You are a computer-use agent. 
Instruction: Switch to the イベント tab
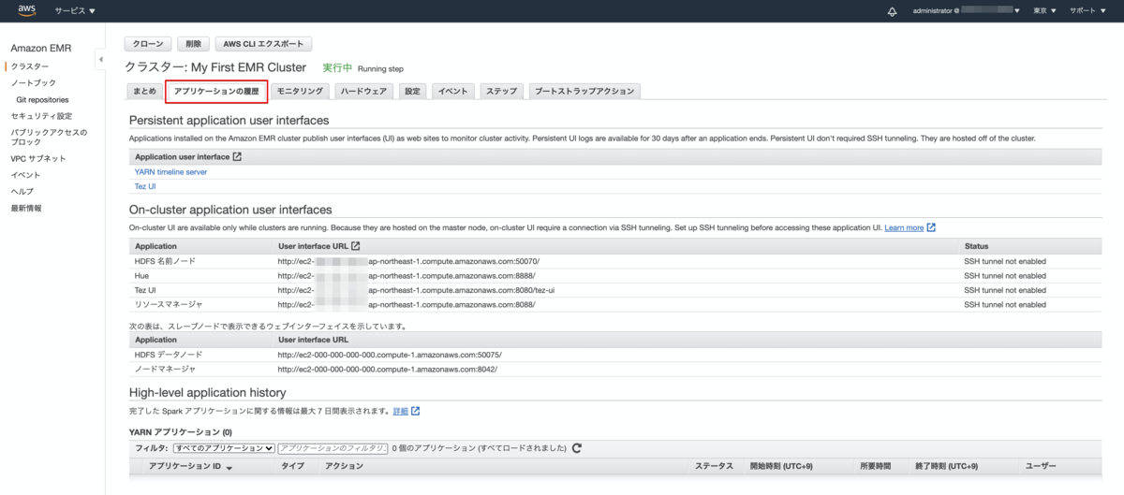pos(454,91)
